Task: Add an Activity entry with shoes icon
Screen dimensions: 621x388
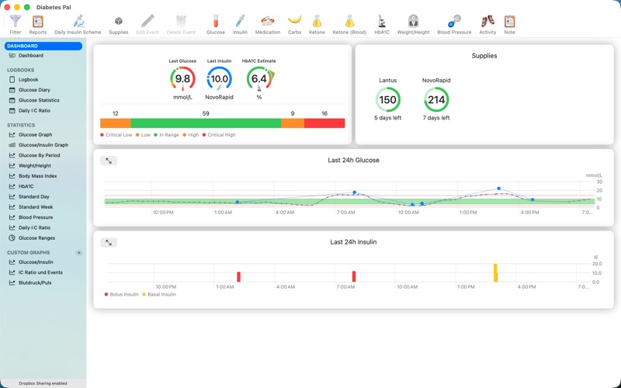Action: coord(487,25)
